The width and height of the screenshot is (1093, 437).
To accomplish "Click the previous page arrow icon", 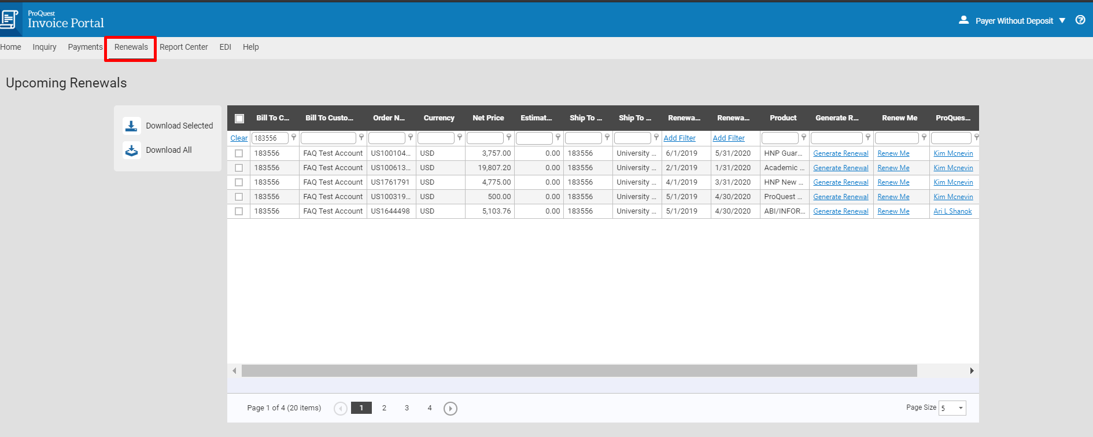I will [341, 409].
